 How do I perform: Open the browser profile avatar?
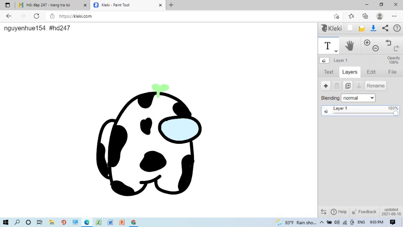[x=379, y=16]
